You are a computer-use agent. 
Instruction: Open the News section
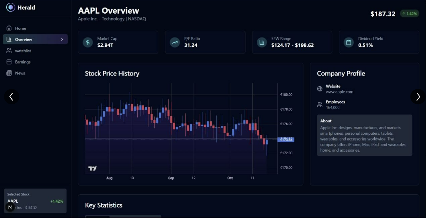(x=20, y=73)
